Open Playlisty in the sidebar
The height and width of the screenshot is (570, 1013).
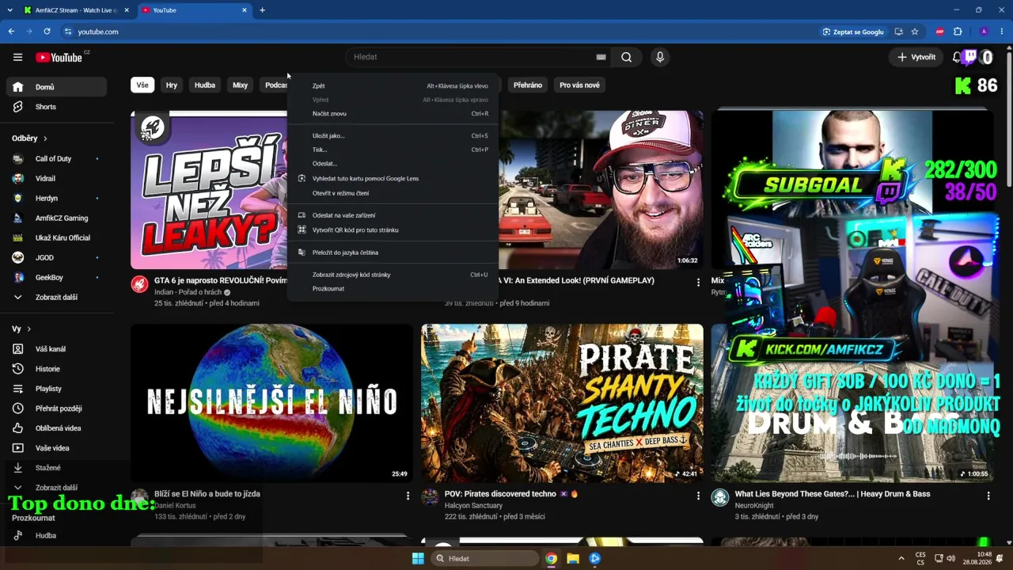pos(56,389)
